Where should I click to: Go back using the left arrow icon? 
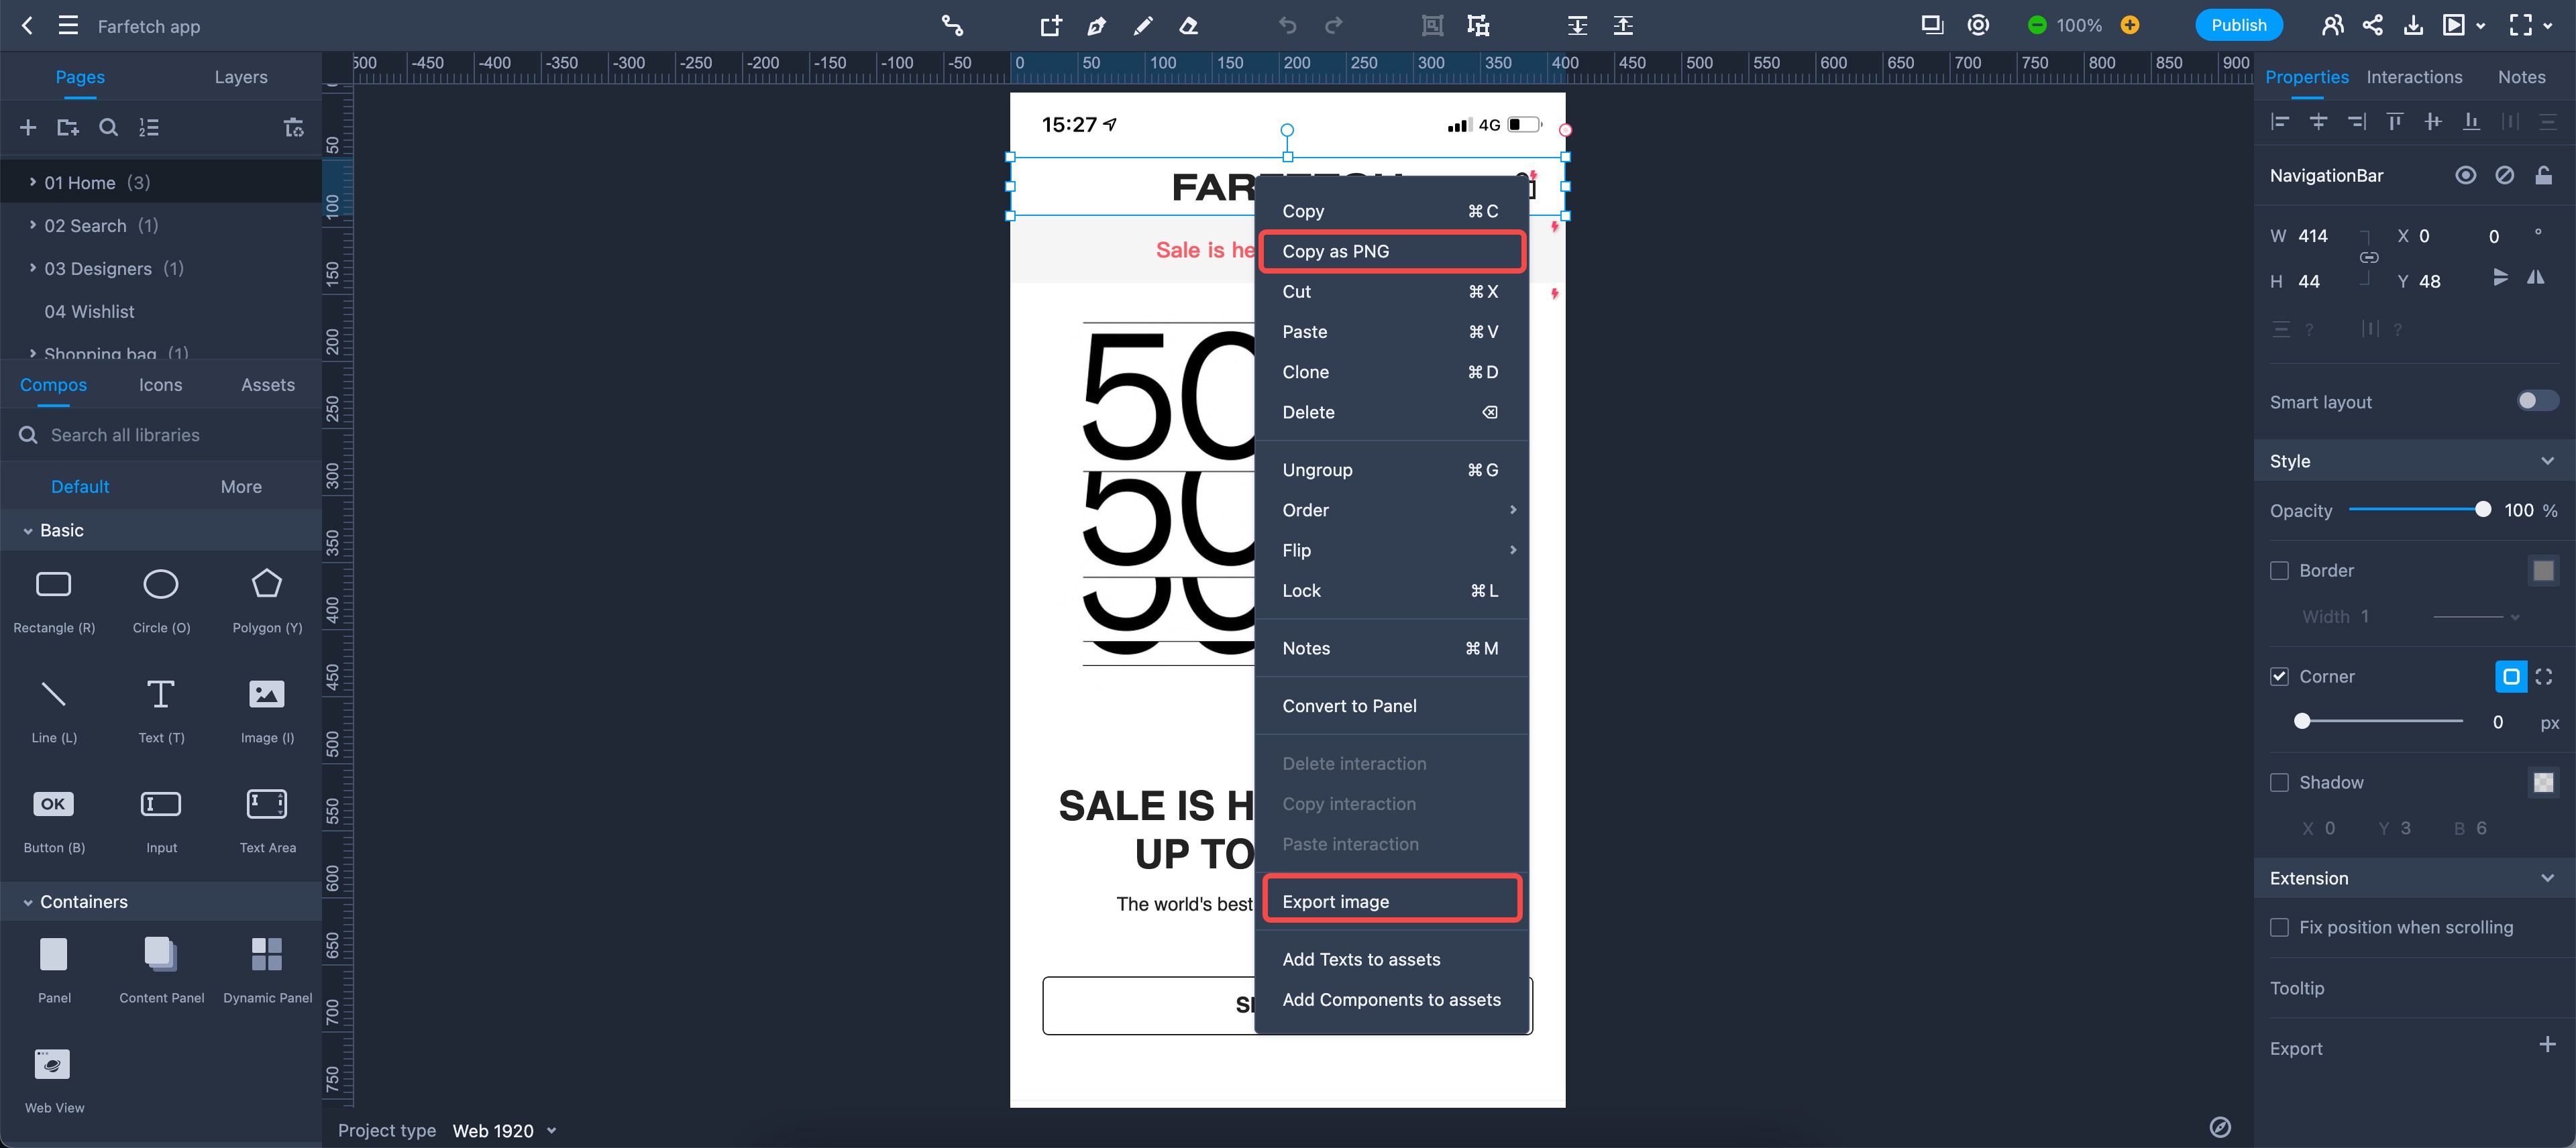tap(27, 25)
